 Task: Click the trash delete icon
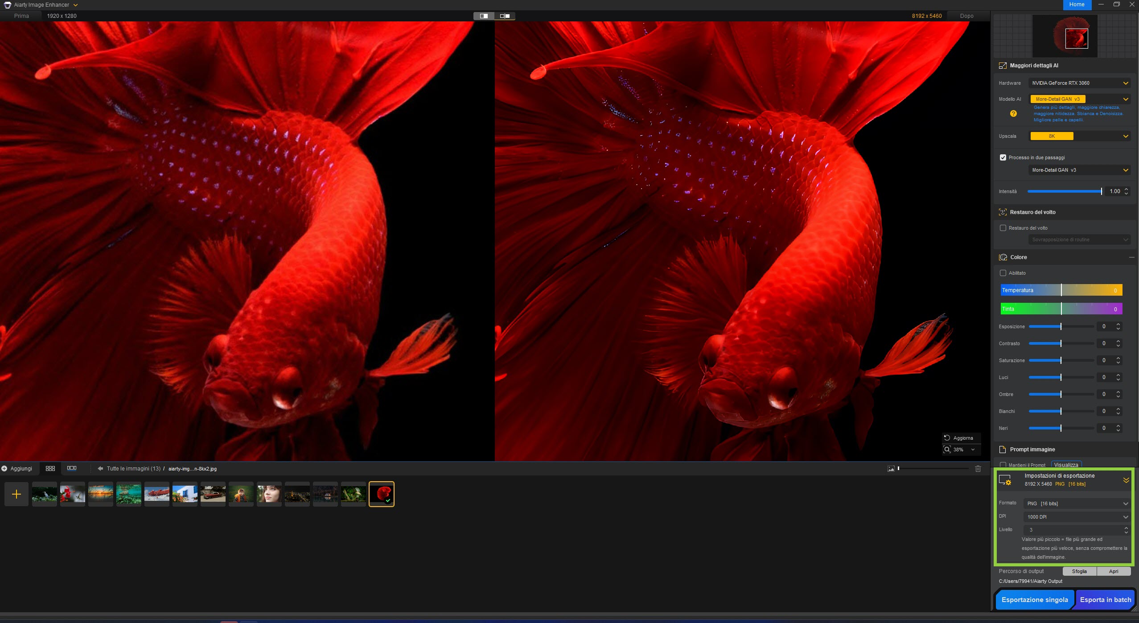[x=978, y=469]
